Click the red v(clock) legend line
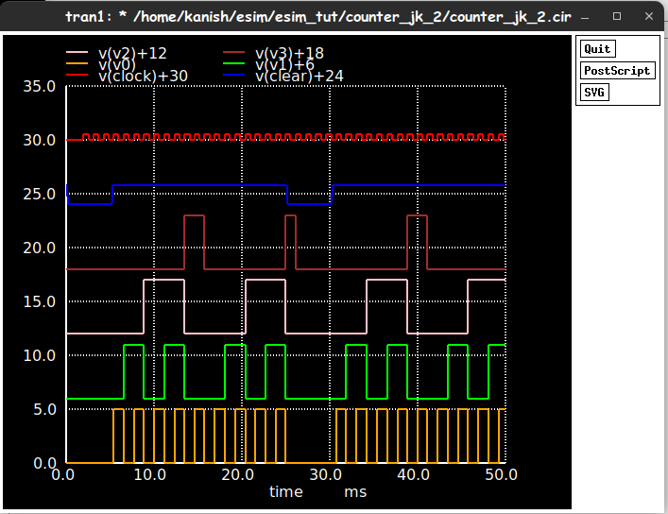 click(77, 75)
